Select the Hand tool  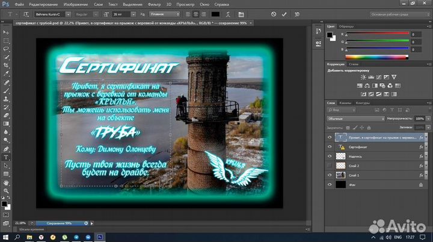(x=6, y=183)
